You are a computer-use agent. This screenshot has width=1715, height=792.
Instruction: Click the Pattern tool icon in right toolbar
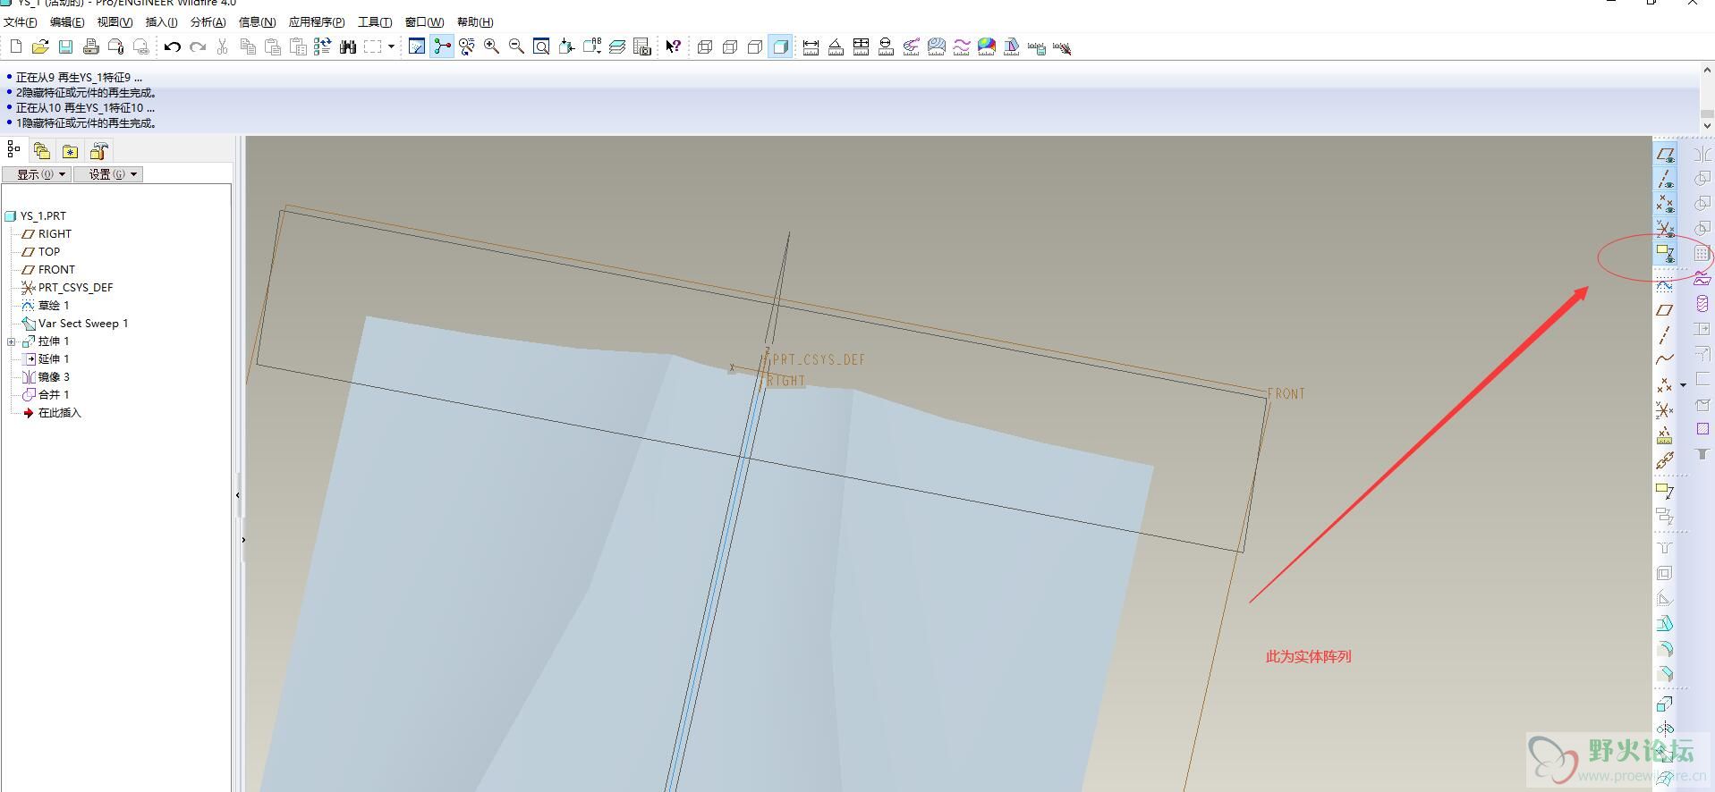pyautogui.click(x=1702, y=254)
